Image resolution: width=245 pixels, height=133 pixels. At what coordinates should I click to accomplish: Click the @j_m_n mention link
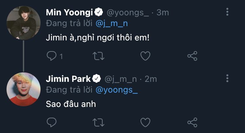pos(109,23)
